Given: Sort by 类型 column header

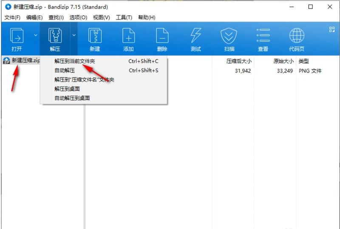Looking at the screenshot, I should click(303, 61).
